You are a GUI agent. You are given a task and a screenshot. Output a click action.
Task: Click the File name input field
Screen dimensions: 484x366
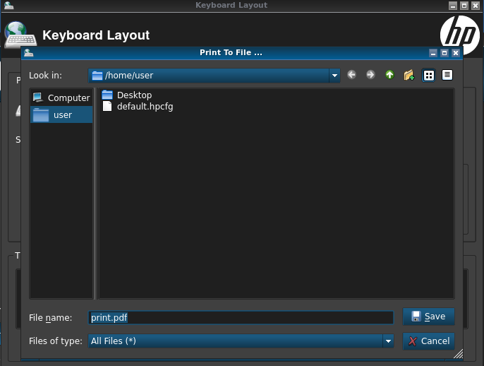(241, 317)
